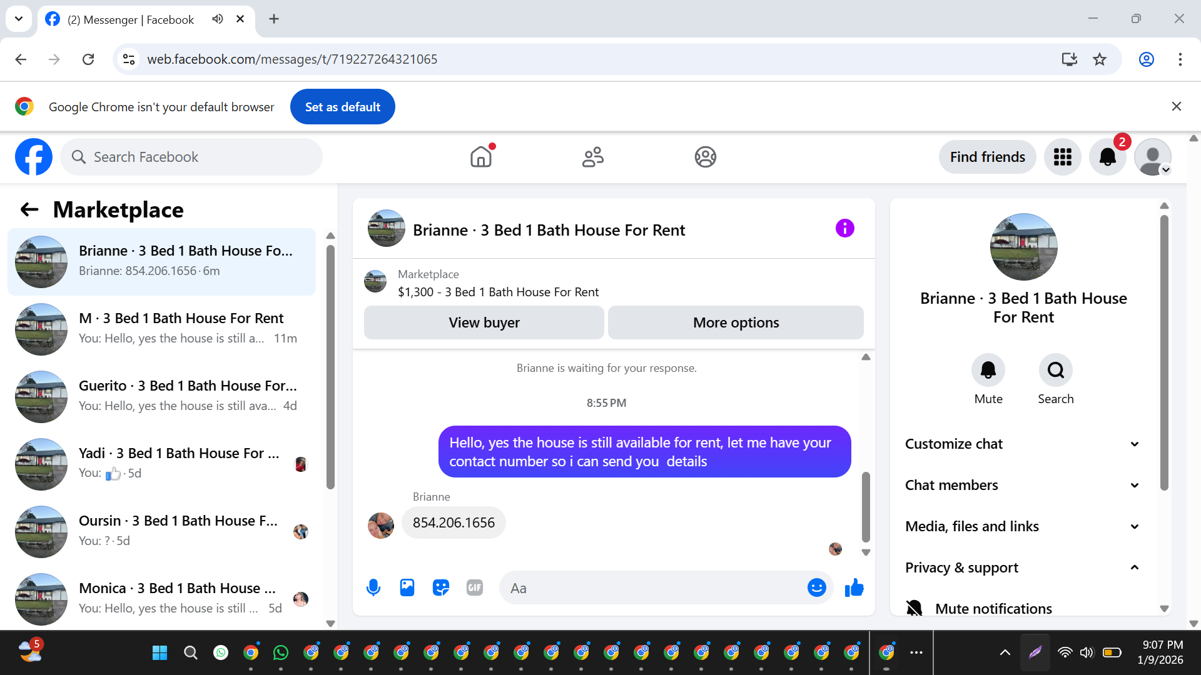1201x675 pixels.
Task: Open Facebook notifications bell
Action: (1107, 157)
